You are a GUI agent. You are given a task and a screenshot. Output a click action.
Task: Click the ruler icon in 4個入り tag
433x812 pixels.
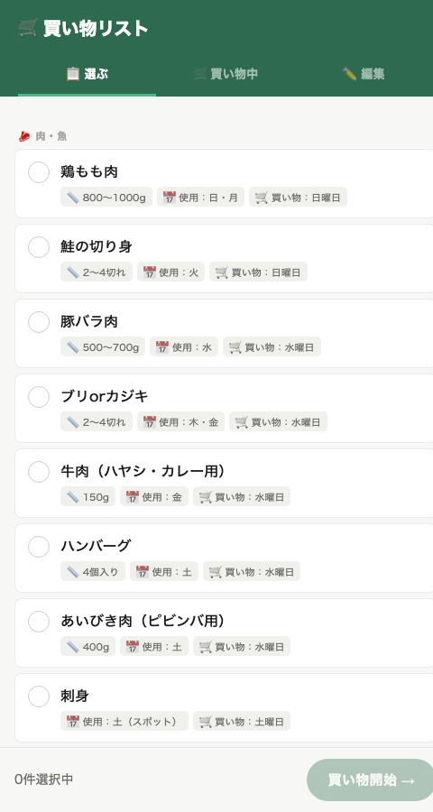coord(73,572)
